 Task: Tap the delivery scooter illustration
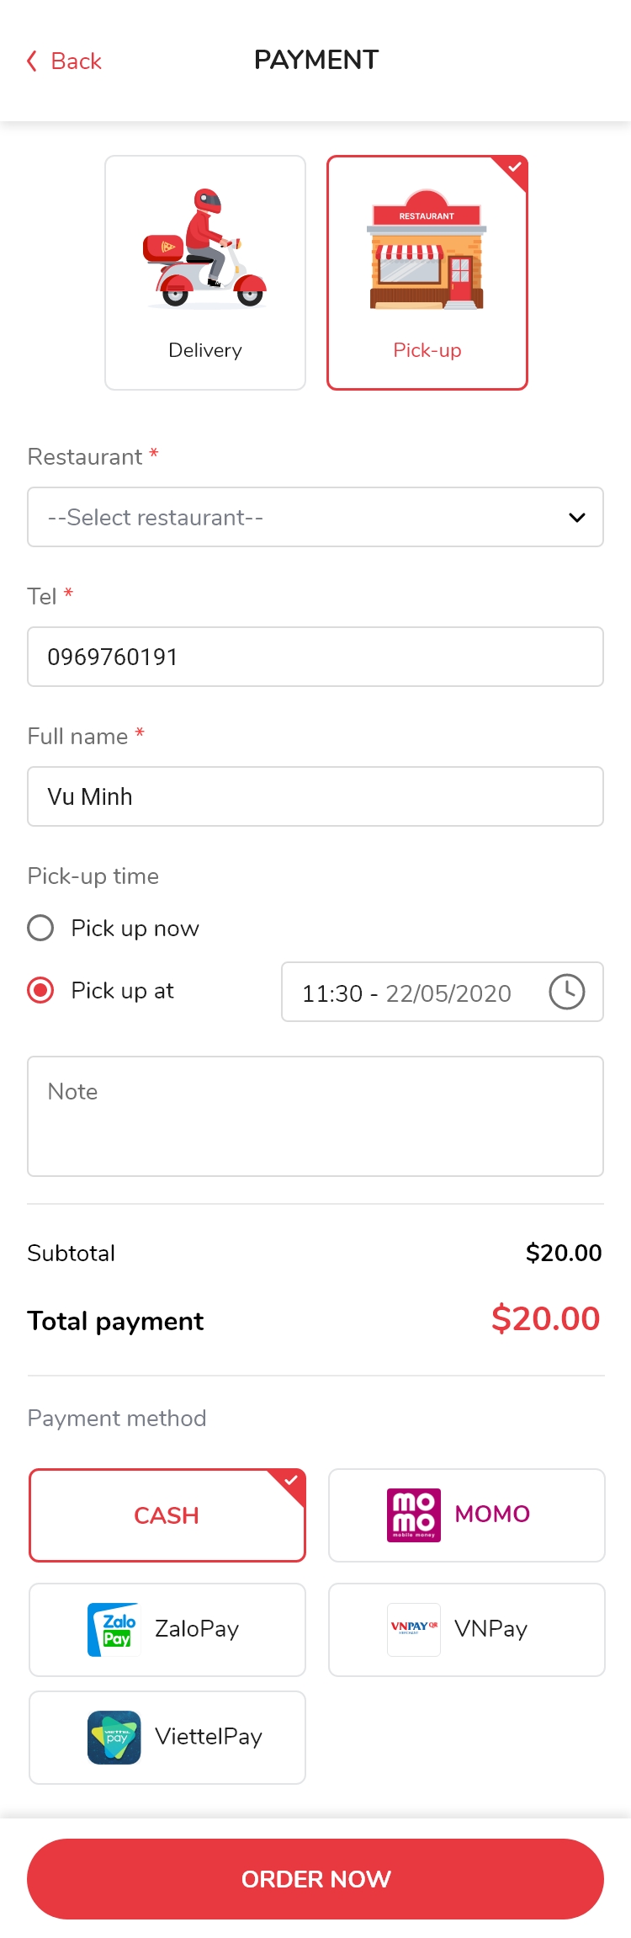(x=205, y=249)
